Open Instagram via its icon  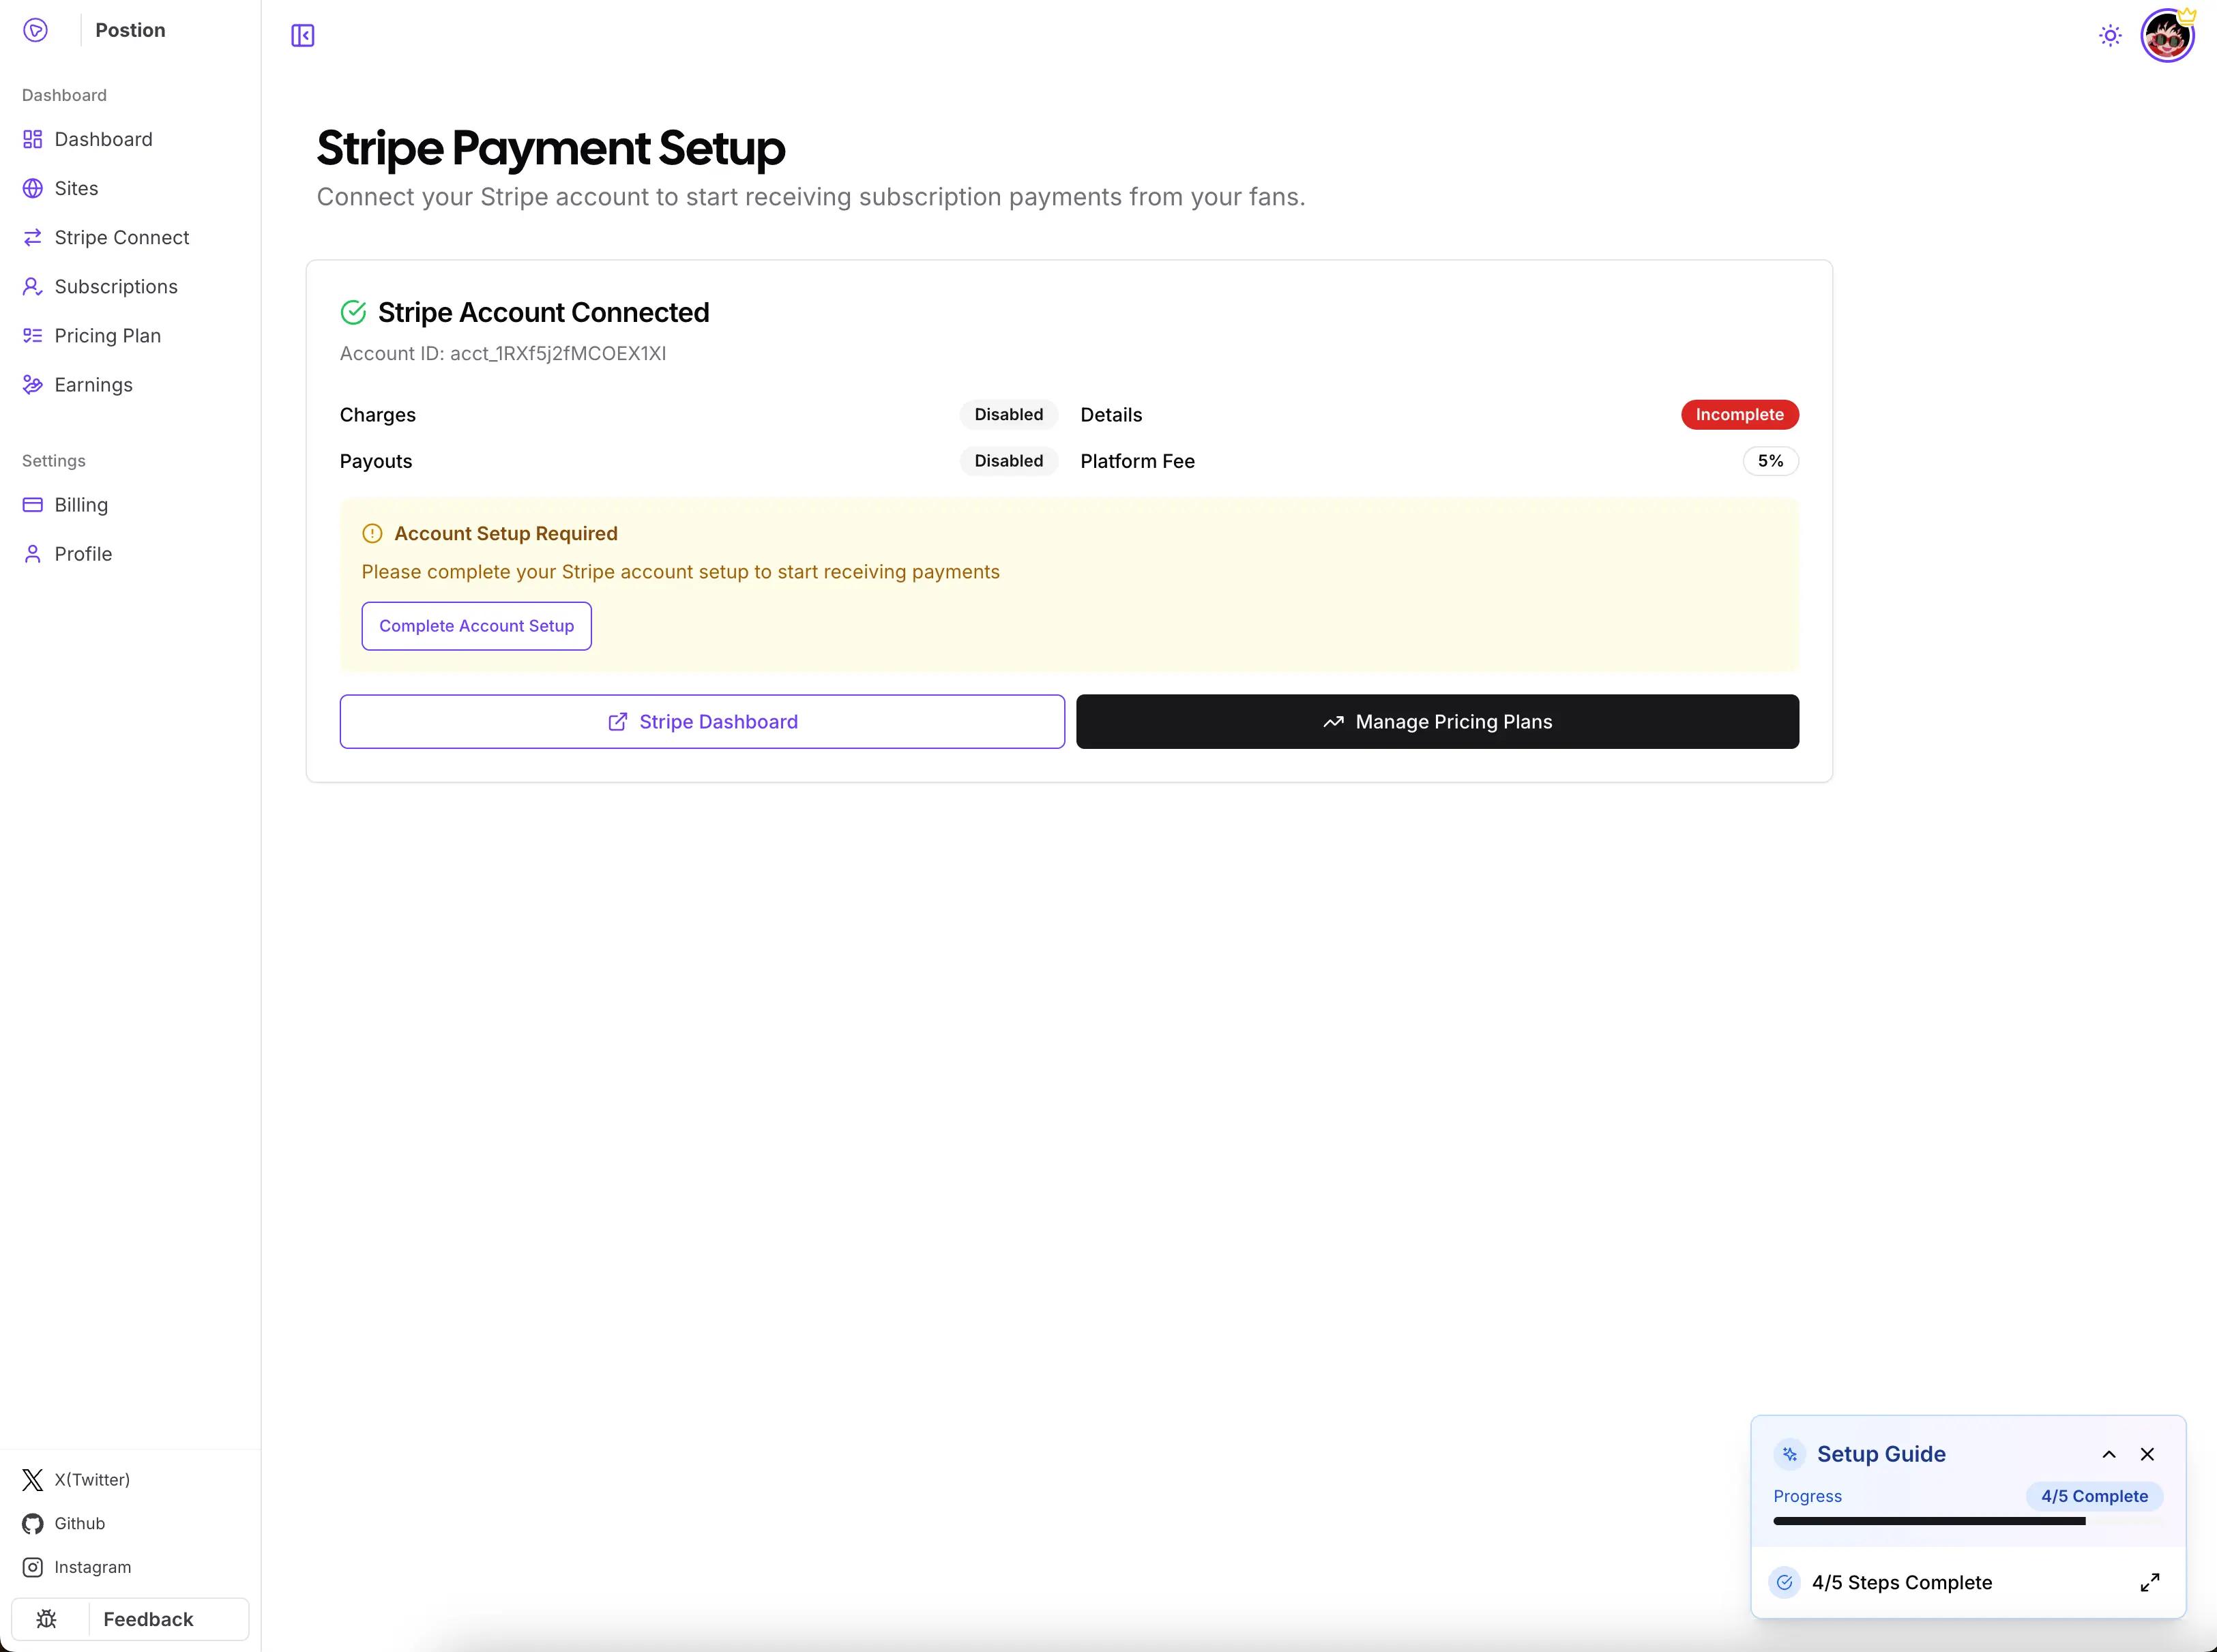pos(33,1567)
